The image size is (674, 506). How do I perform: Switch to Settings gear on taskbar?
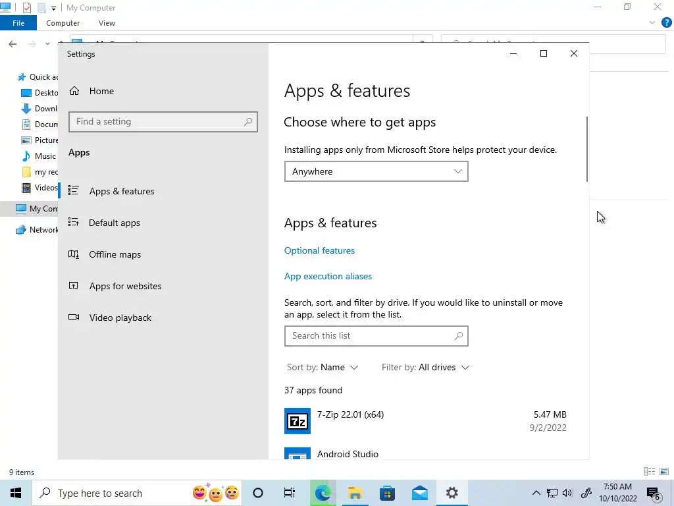tap(452, 493)
